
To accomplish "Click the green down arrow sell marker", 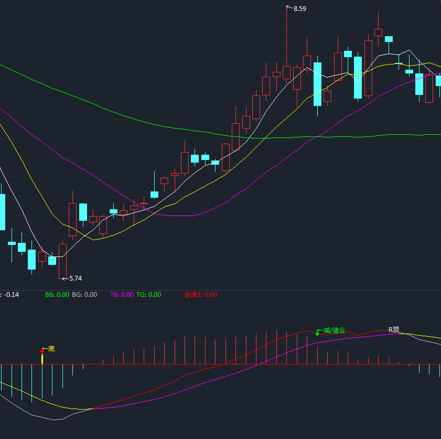I will [317, 333].
